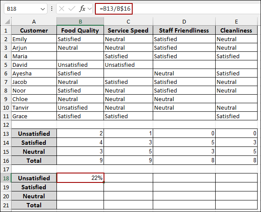Screen dimensions: 261x212
Task: Click the empty Satisfied cell in row 19, column B
Action: pos(80,187)
